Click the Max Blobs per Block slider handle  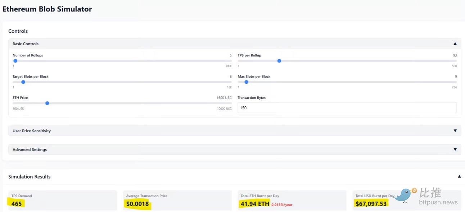(x=246, y=82)
